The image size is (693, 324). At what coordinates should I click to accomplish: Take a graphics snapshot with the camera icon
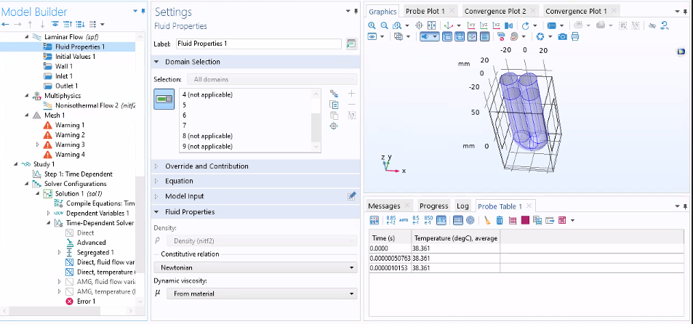click(x=562, y=36)
